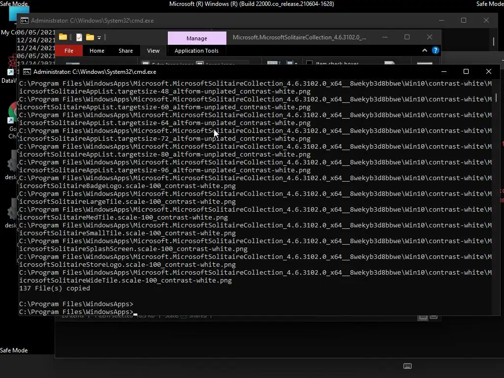Image resolution: width=504 pixels, height=378 pixels.
Task: Click the 'icrosoftSolitaireBadgeLogo.scale-100_contrast-white.png' line
Action: 127,186
